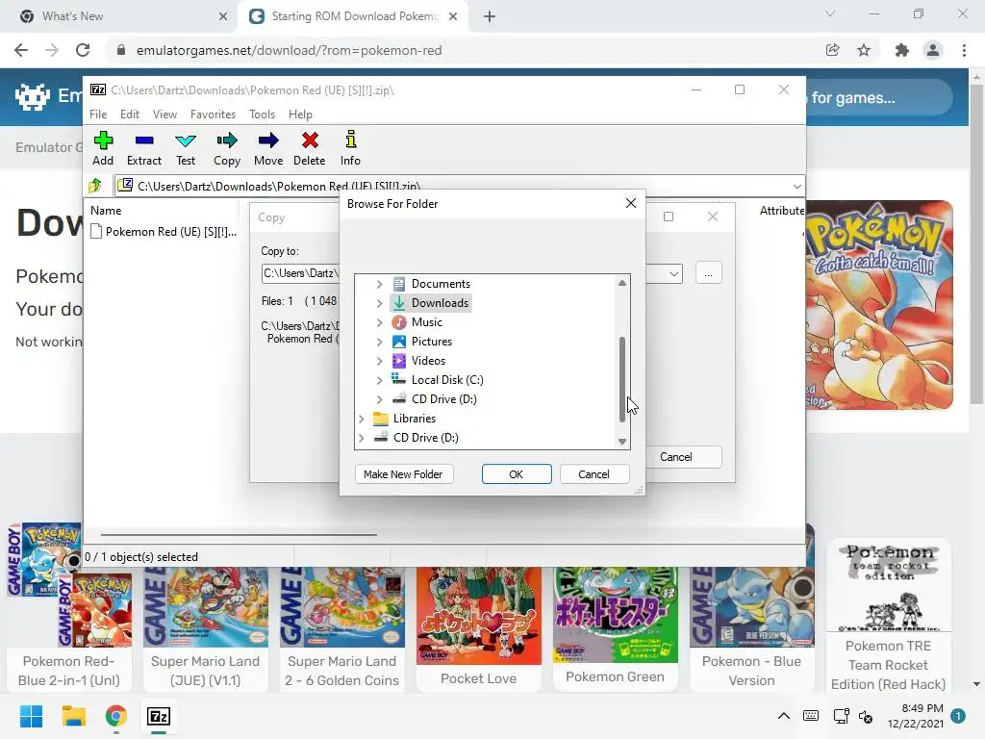
Task: Open Chrome three-dot menu
Action: click(x=964, y=50)
